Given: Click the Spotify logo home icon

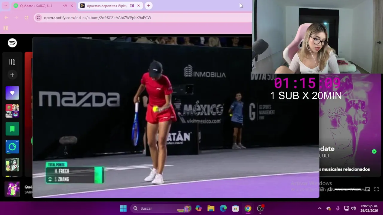Looking at the screenshot, I should tap(12, 43).
